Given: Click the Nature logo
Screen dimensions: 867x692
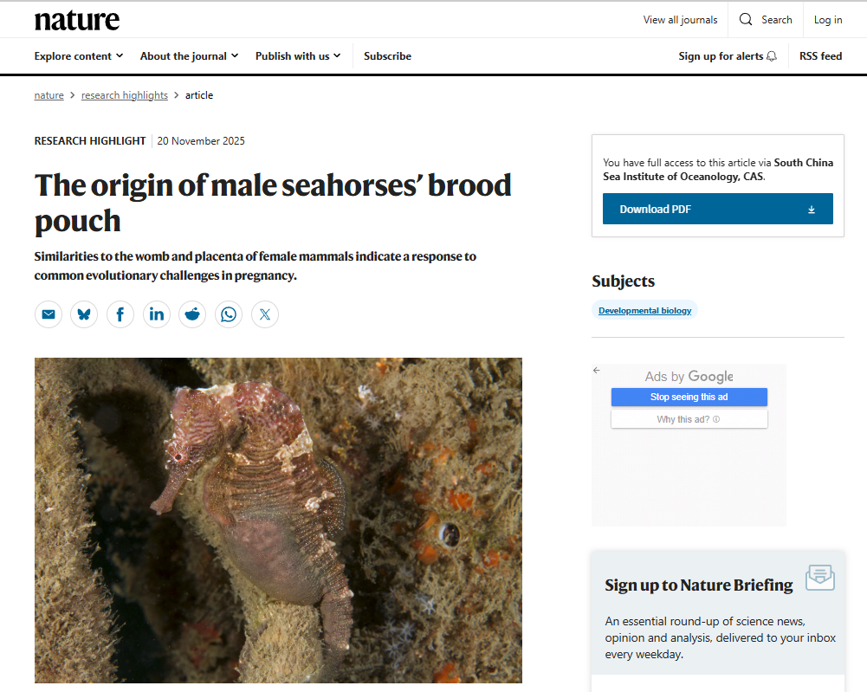Looking at the screenshot, I should point(77,20).
